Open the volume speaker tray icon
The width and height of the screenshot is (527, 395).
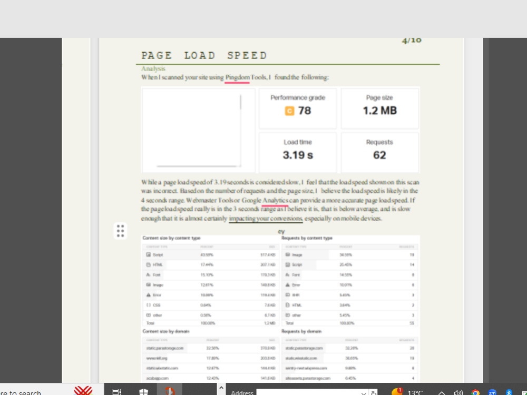click(x=458, y=393)
